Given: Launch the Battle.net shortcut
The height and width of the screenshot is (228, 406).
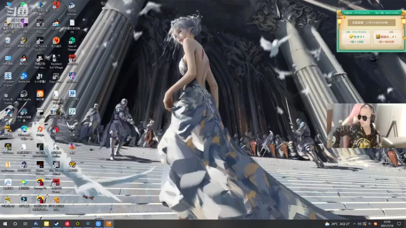Looking at the screenshot, I should tap(24, 76).
